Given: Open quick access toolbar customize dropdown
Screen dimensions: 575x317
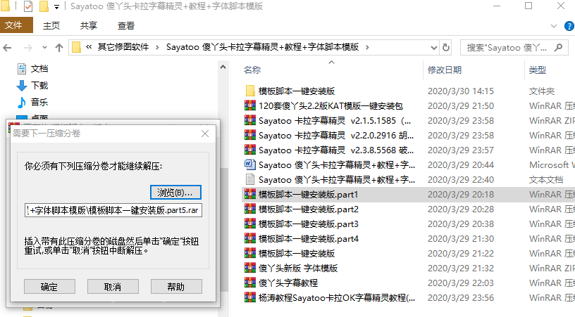Looking at the screenshot, I should (56, 6).
